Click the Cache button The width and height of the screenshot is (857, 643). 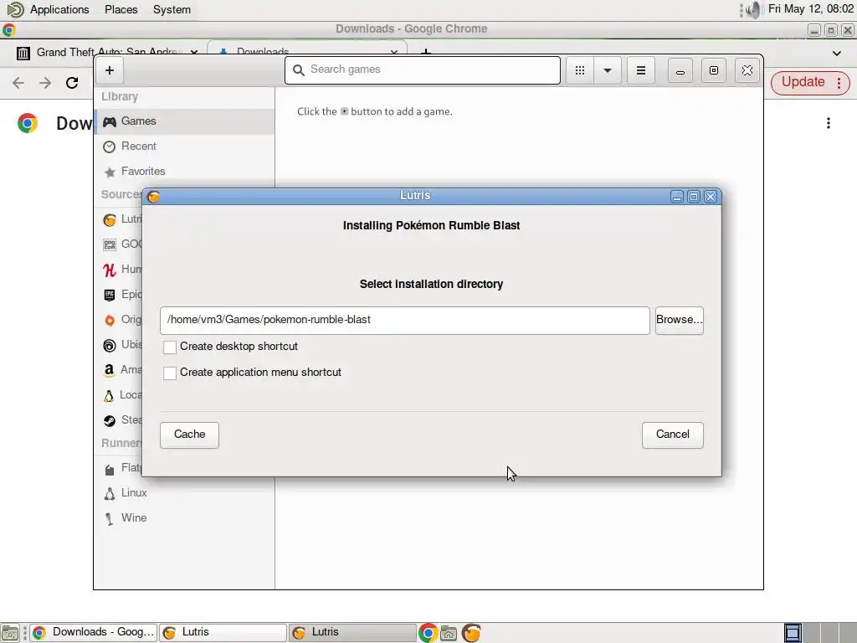click(189, 435)
